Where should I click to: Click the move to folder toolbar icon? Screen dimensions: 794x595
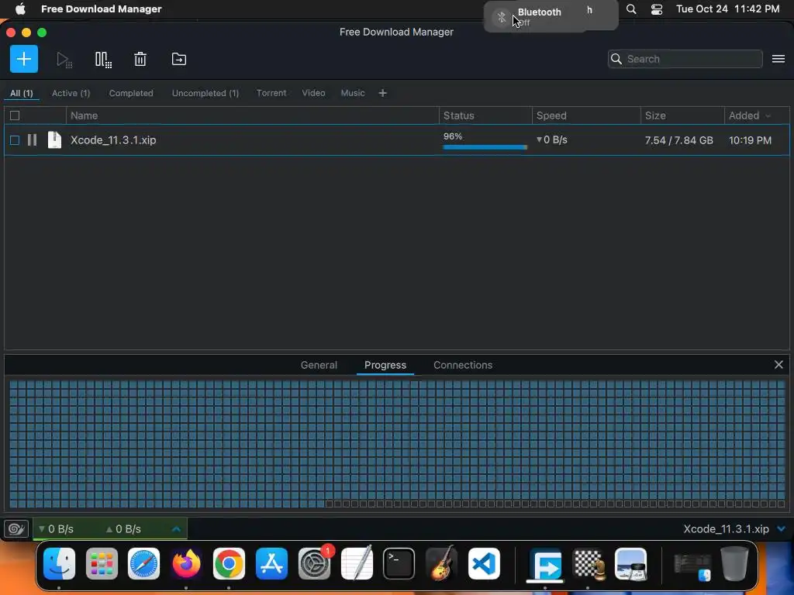point(179,59)
